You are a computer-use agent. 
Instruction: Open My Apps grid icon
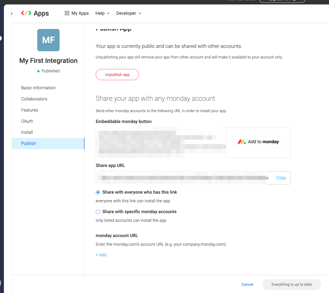pos(67,13)
